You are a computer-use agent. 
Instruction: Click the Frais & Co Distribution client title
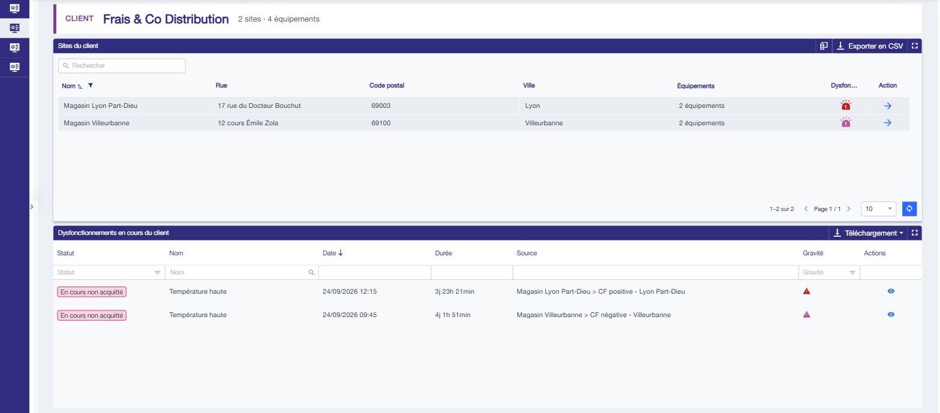tap(166, 19)
